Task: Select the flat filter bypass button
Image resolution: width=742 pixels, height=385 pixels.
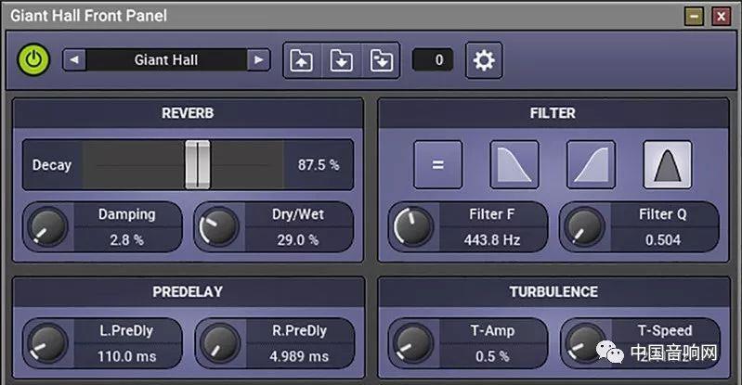Action: pos(437,165)
